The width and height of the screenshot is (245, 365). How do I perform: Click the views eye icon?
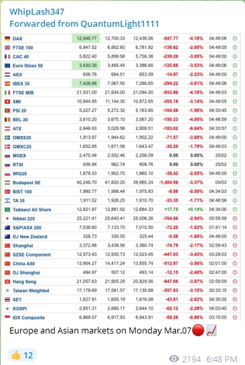pos(174,359)
